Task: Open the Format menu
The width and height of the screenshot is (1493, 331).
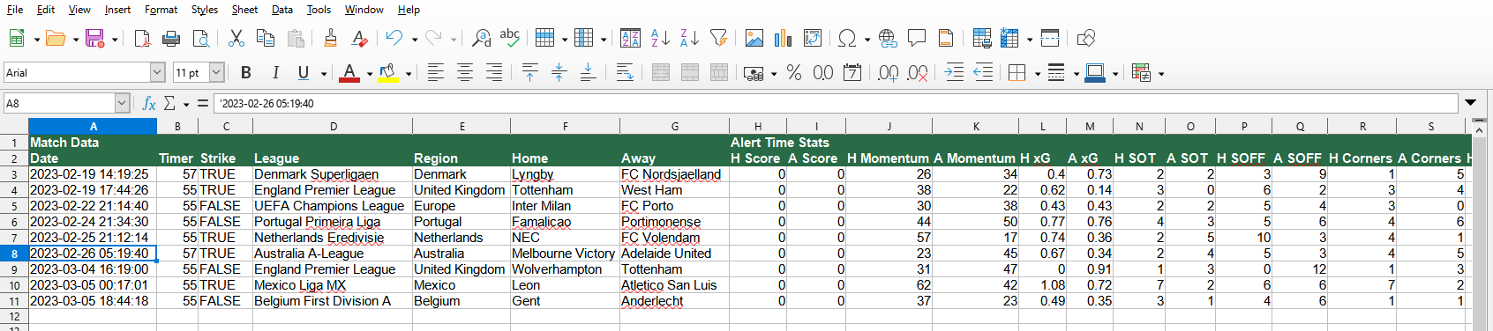Action: click(x=161, y=10)
